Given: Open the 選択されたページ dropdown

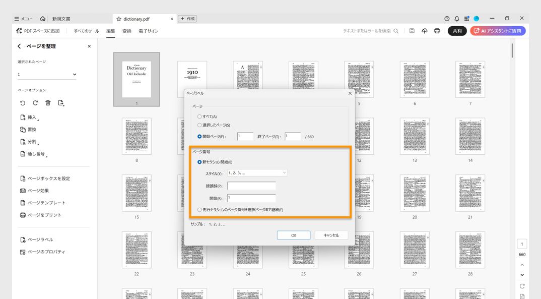Looking at the screenshot, I should coord(47,74).
